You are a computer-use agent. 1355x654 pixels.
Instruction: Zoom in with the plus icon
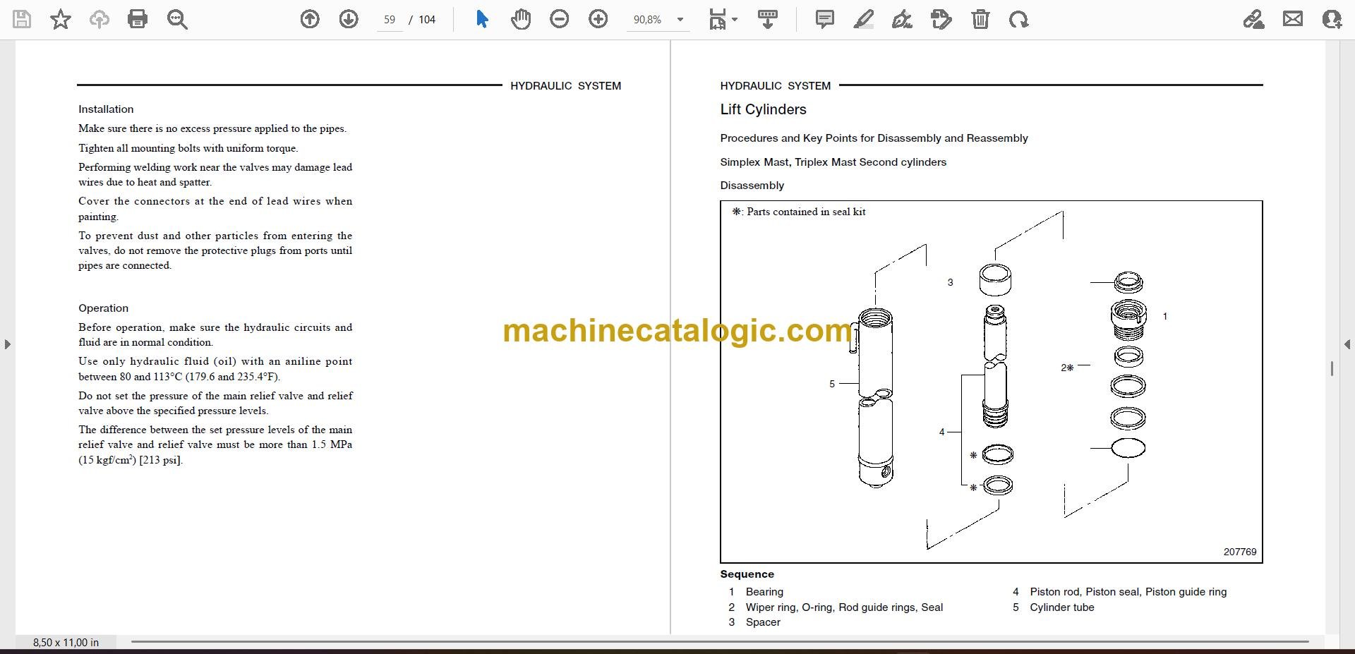coord(598,19)
